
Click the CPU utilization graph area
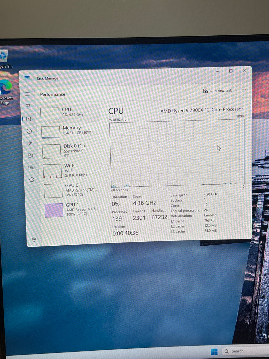coord(177,153)
